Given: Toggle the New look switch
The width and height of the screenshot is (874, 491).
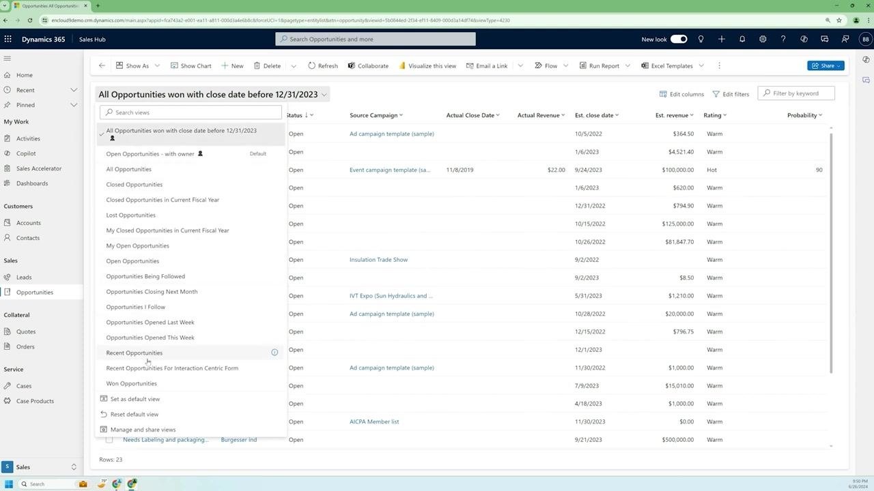Looking at the screenshot, I should [x=679, y=39].
